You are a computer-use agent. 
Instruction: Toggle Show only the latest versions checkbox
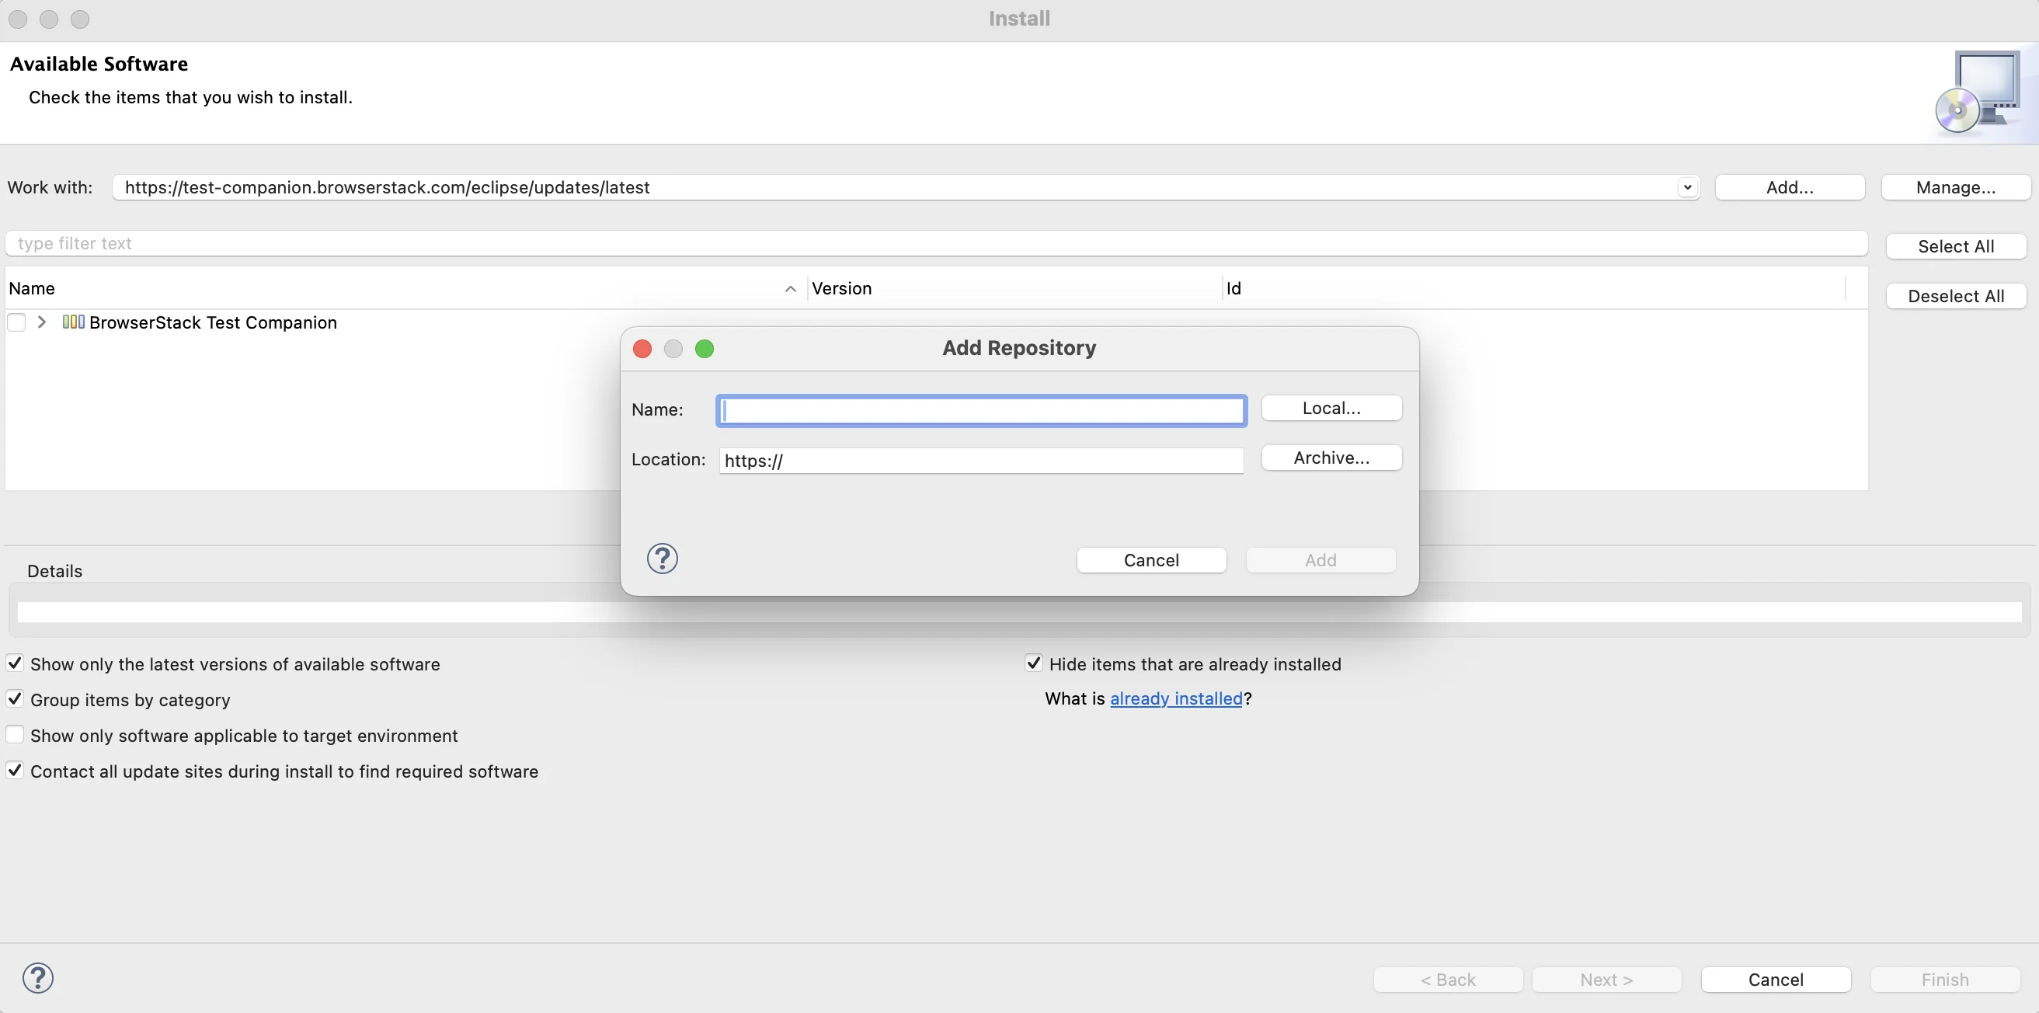click(15, 663)
